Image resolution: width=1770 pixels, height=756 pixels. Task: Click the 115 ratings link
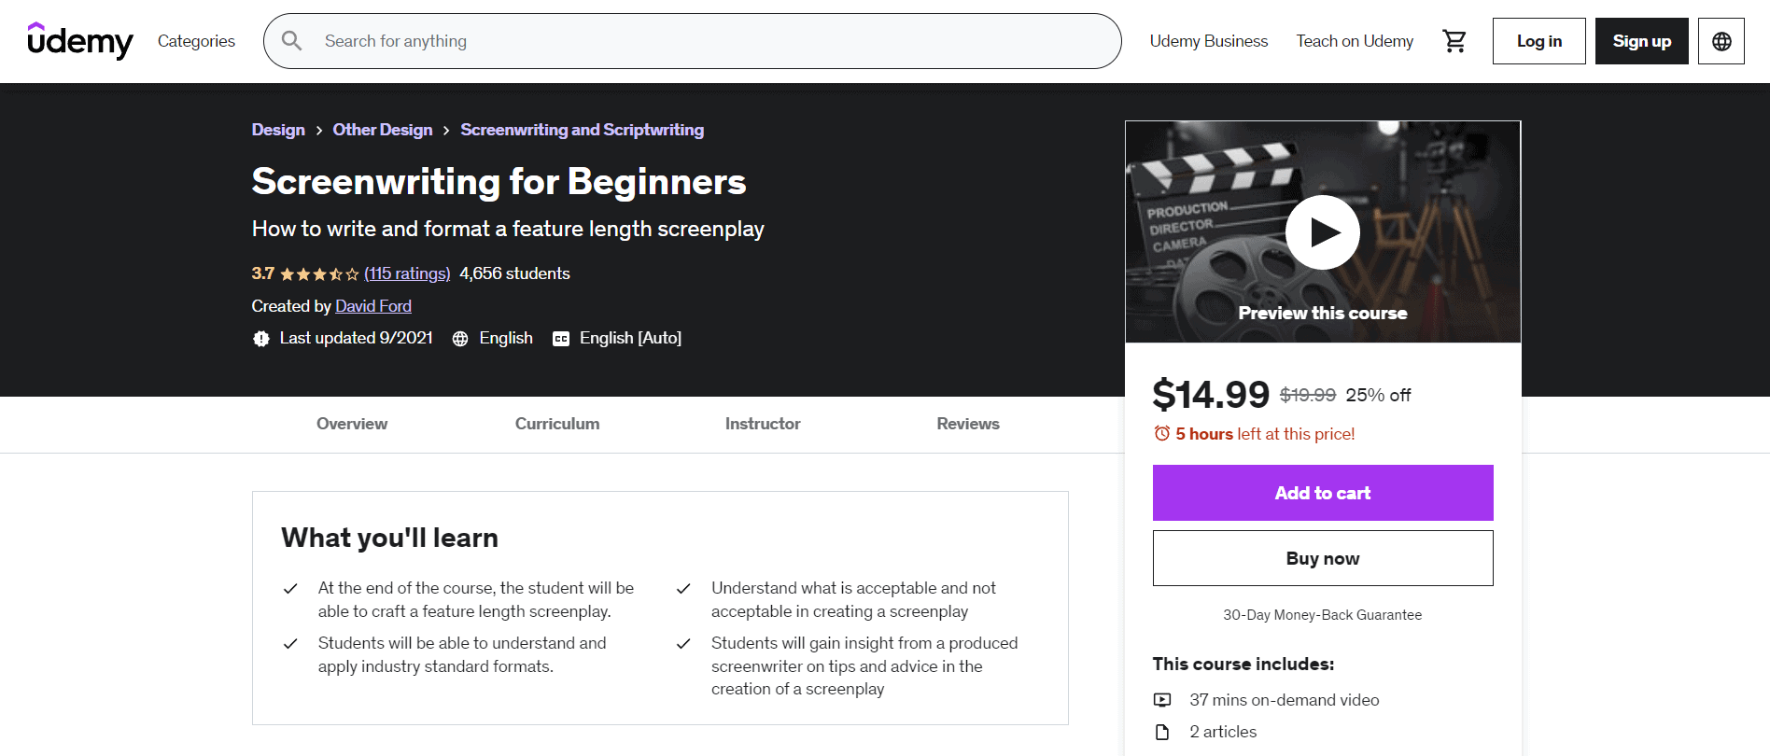click(407, 273)
